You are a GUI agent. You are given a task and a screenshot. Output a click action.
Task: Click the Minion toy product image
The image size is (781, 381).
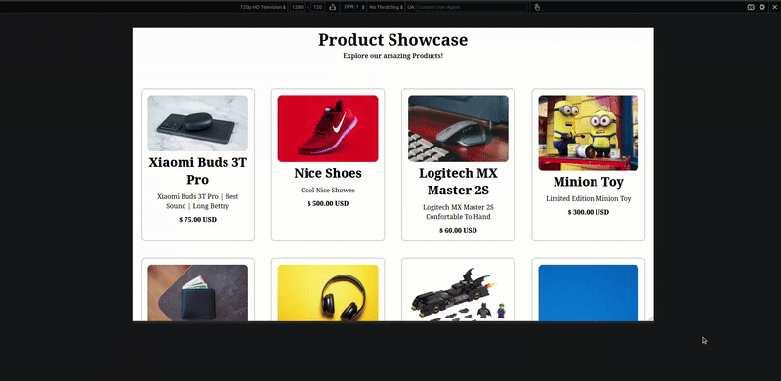[589, 133]
